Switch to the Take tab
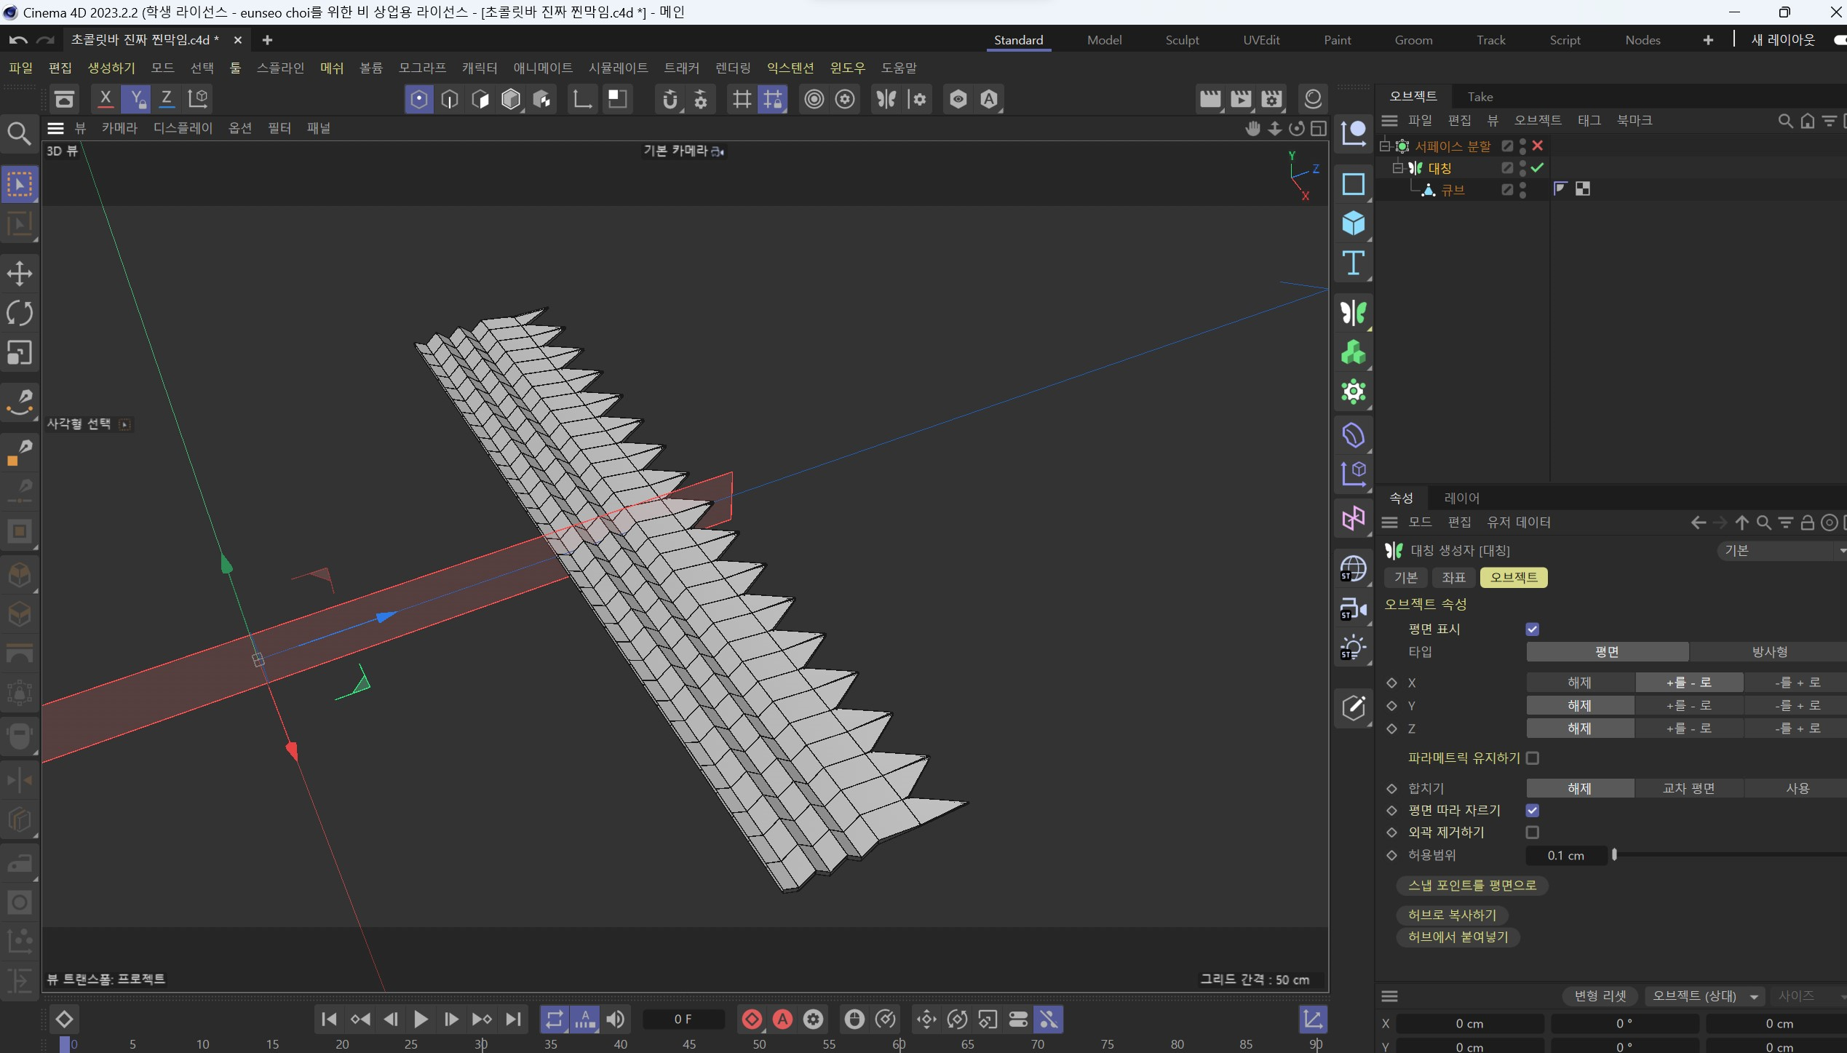Image resolution: width=1847 pixels, height=1053 pixels. pos(1479,97)
